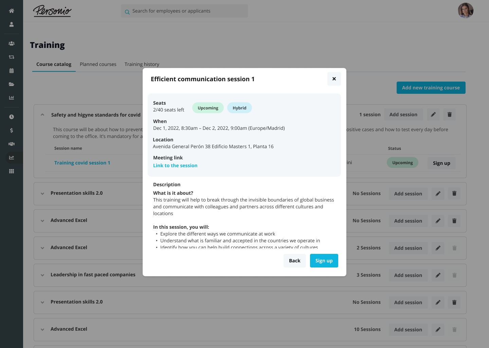Delete the Safety and hygiene course
This screenshot has height=348, width=489.
450,115
